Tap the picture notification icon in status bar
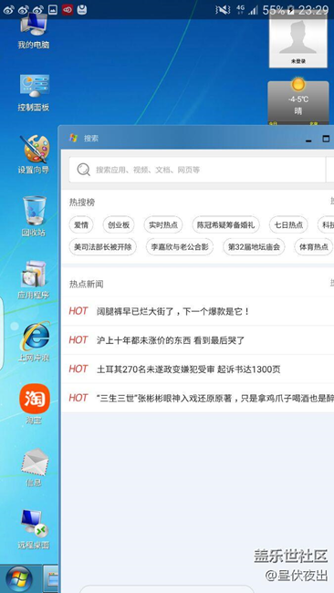 [x=53, y=10]
